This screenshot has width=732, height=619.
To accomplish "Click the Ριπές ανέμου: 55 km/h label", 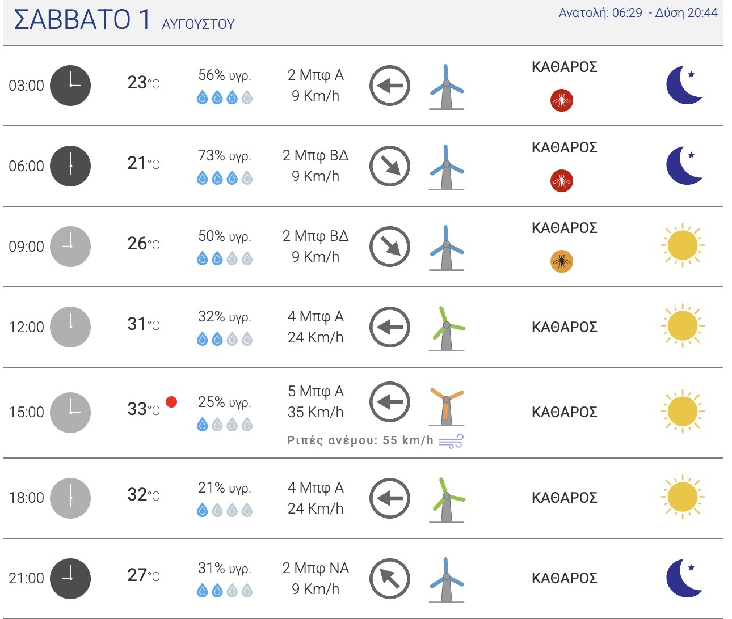I will tap(360, 440).
